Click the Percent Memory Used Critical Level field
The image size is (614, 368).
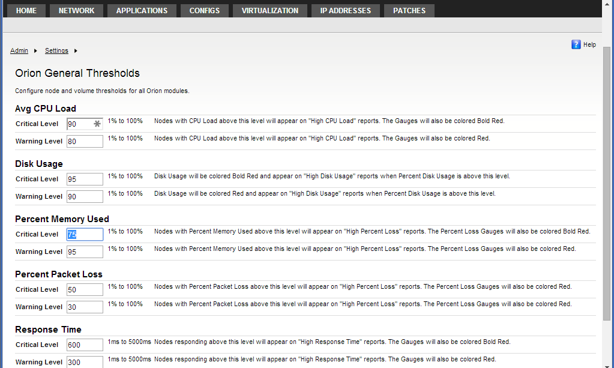[85, 235]
